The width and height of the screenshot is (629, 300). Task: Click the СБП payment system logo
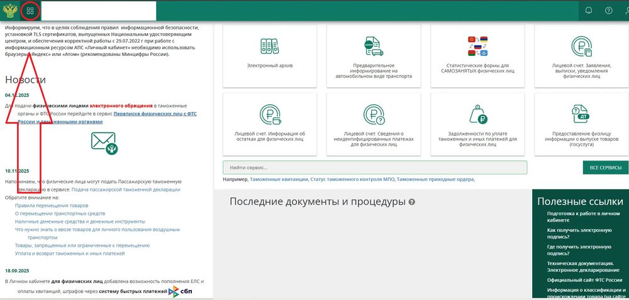[x=181, y=292]
